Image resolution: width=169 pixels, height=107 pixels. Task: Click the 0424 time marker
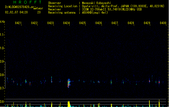click(x=66, y=23)
